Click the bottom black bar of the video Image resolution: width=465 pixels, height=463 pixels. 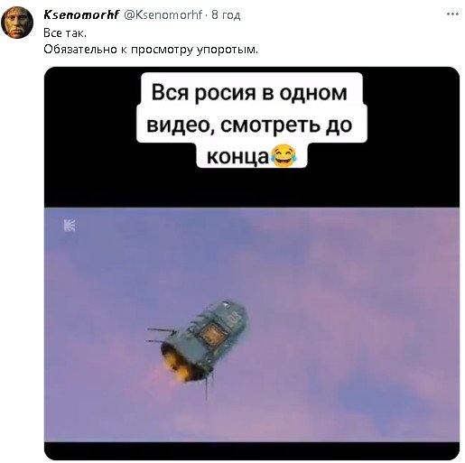click(x=252, y=450)
